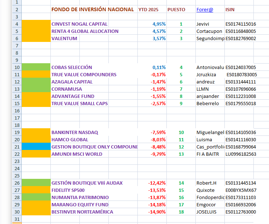Click the ISIN header cell
269x224 pixels.
230,9
